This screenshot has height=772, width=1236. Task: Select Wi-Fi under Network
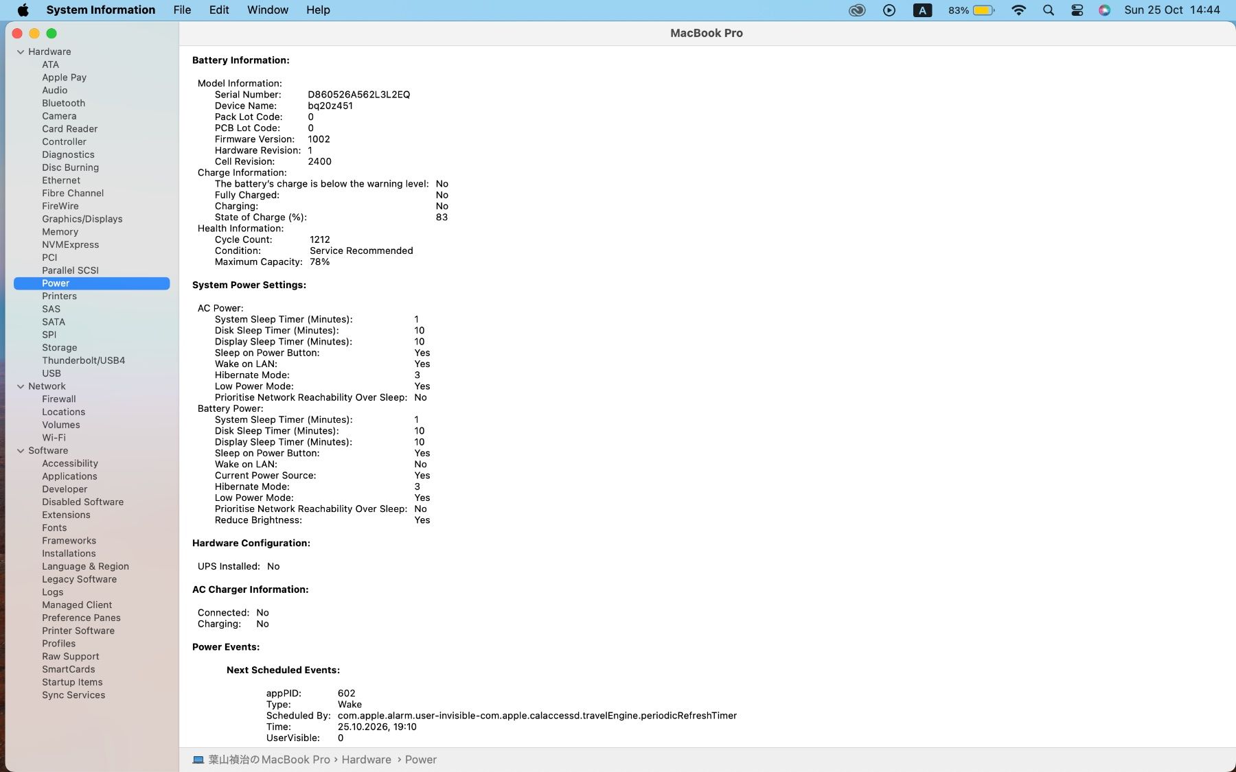coord(54,438)
